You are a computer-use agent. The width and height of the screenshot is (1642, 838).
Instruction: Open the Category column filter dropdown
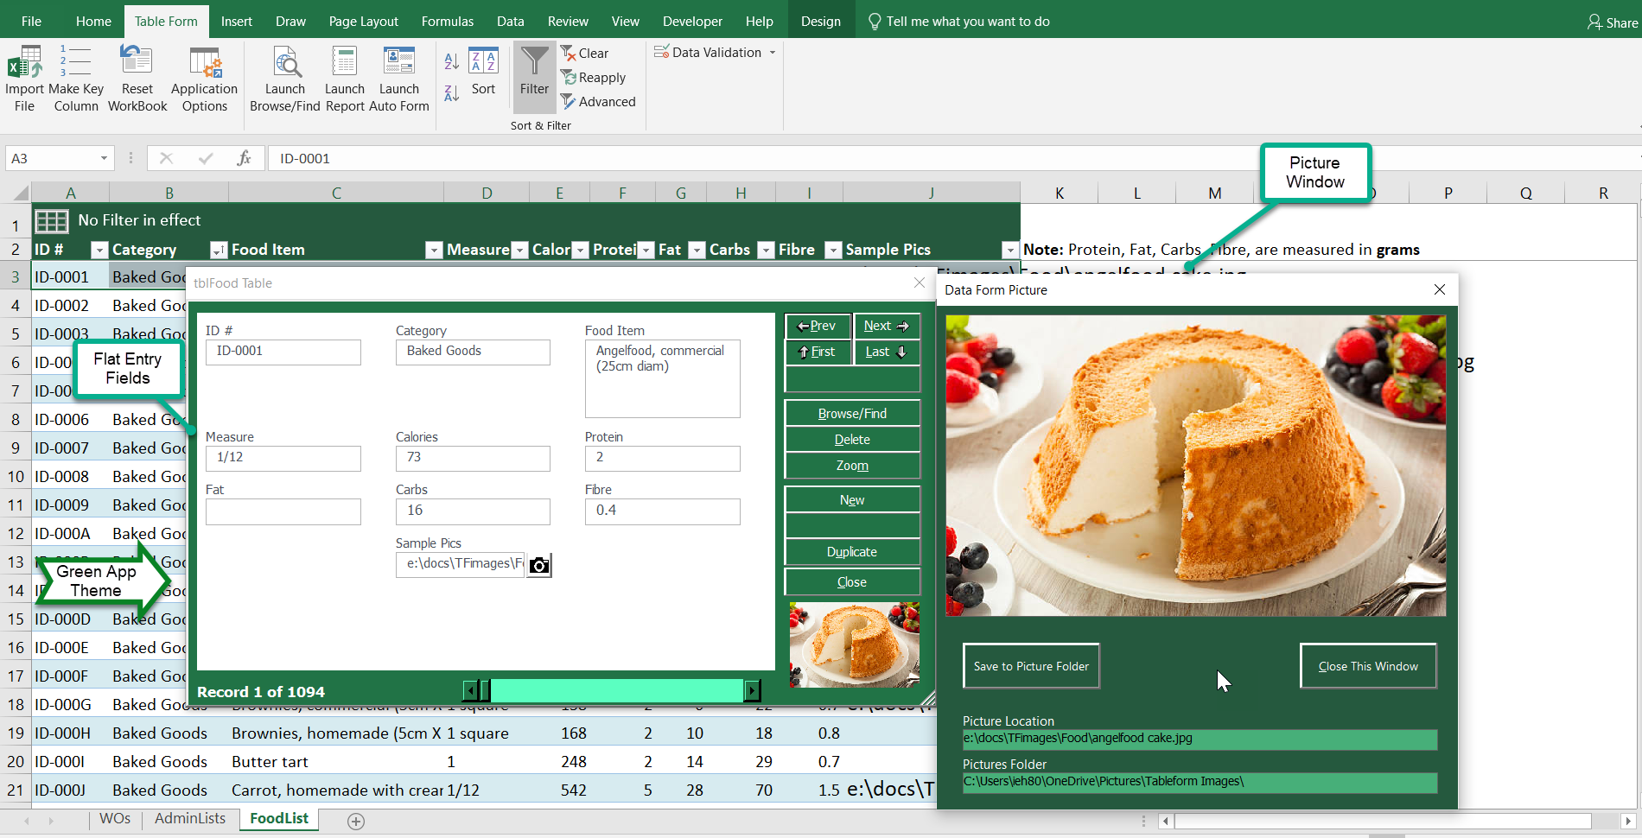coord(217,250)
